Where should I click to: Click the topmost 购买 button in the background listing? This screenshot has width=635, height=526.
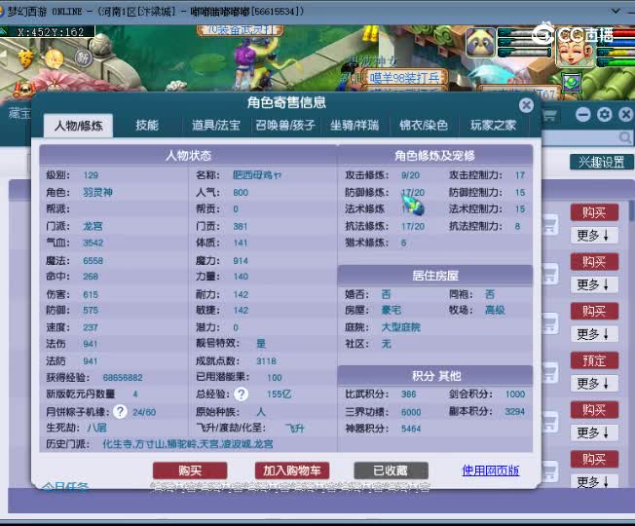point(594,212)
